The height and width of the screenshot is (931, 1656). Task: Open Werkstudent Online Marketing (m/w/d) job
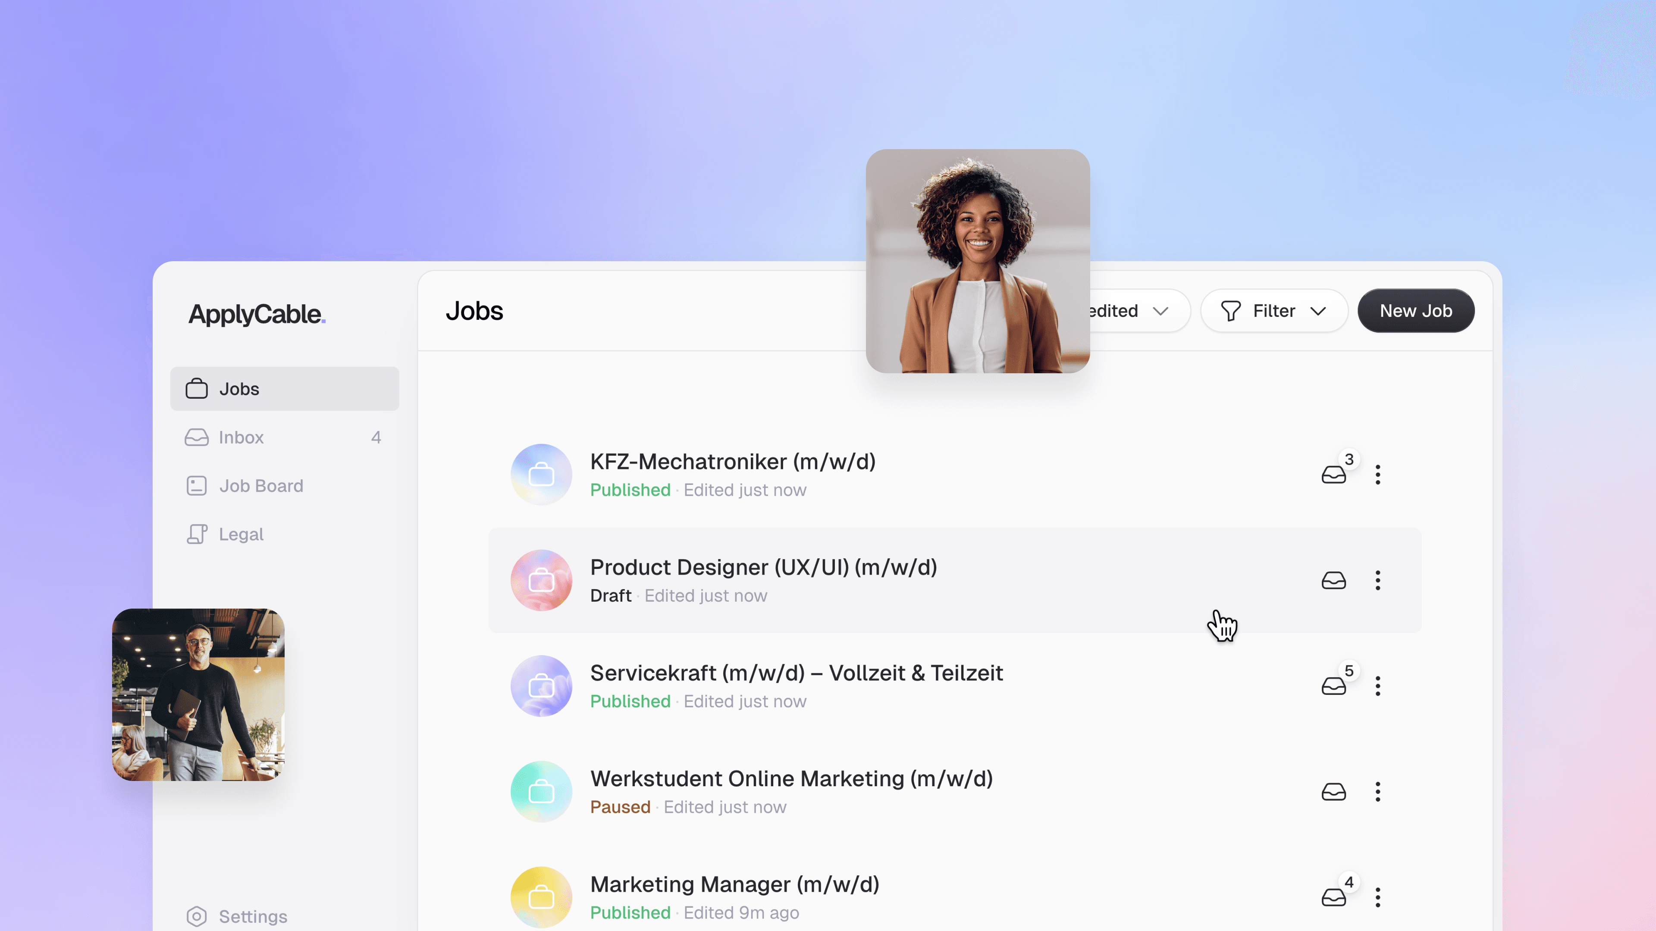(791, 779)
